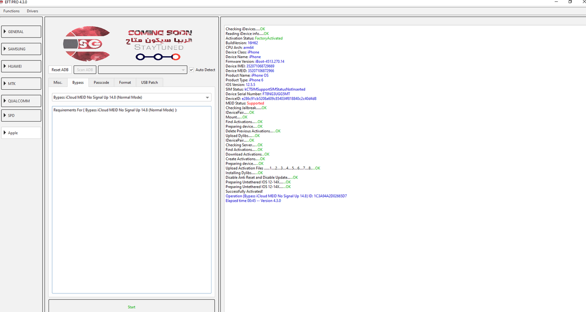The image size is (586, 312).
Task: Click the SIM Status log line
Action: point(266,89)
